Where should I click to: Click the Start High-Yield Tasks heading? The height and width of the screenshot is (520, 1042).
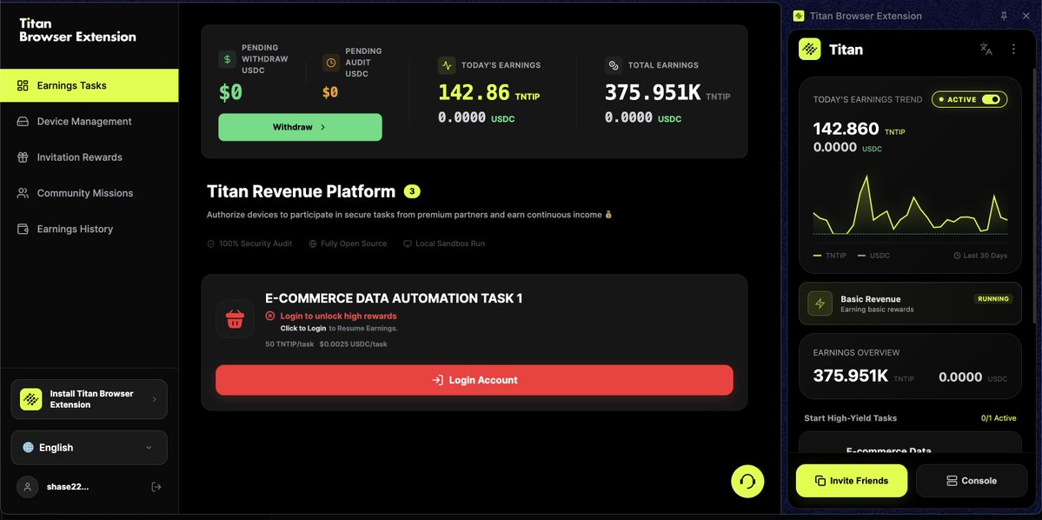[x=850, y=418]
